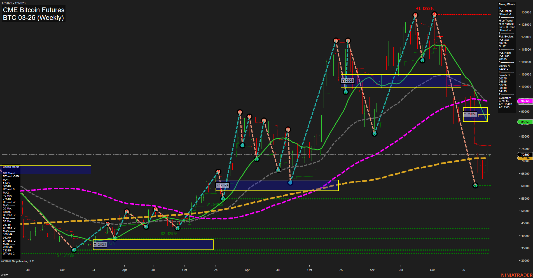Screen dimensions: 533x278
Task: Click the chart title CME Bitcoin Futures
Action: (33, 10)
